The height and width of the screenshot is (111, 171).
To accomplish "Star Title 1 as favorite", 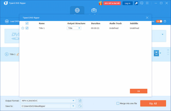I will [23, 28].
